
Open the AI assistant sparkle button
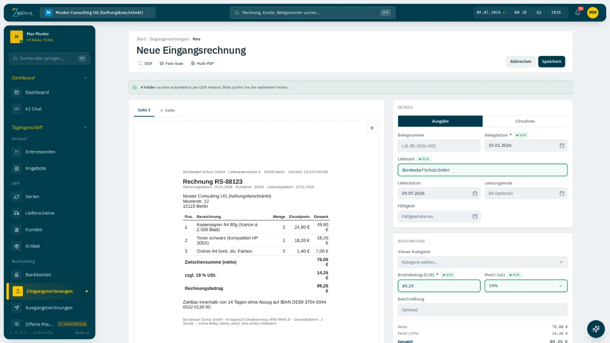click(596, 329)
